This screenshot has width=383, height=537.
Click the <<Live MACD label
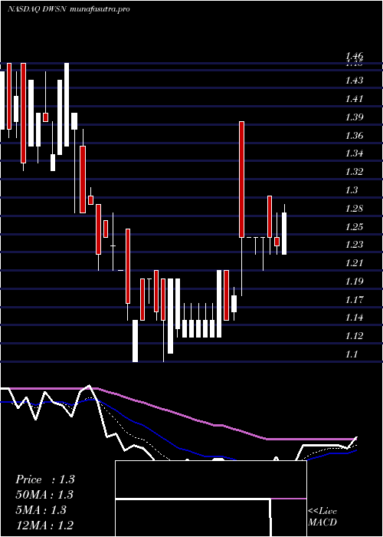pos(322,517)
